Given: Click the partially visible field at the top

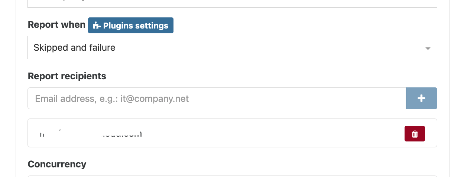Looking at the screenshot, I should pyautogui.click(x=232, y=4).
